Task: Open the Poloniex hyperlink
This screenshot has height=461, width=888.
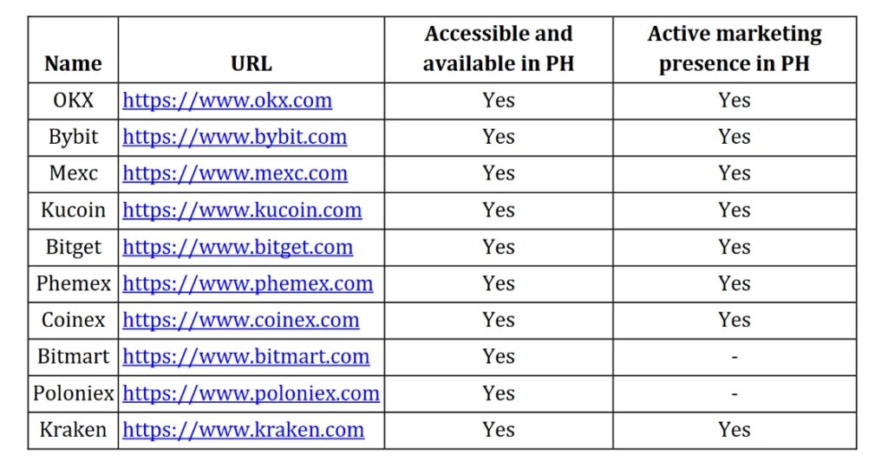Action: click(251, 393)
